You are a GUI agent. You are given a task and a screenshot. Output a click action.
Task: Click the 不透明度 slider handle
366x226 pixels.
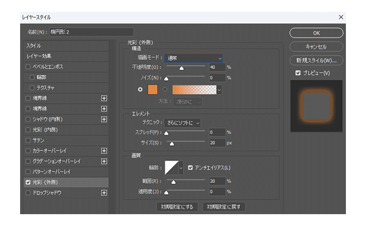tap(181, 68)
